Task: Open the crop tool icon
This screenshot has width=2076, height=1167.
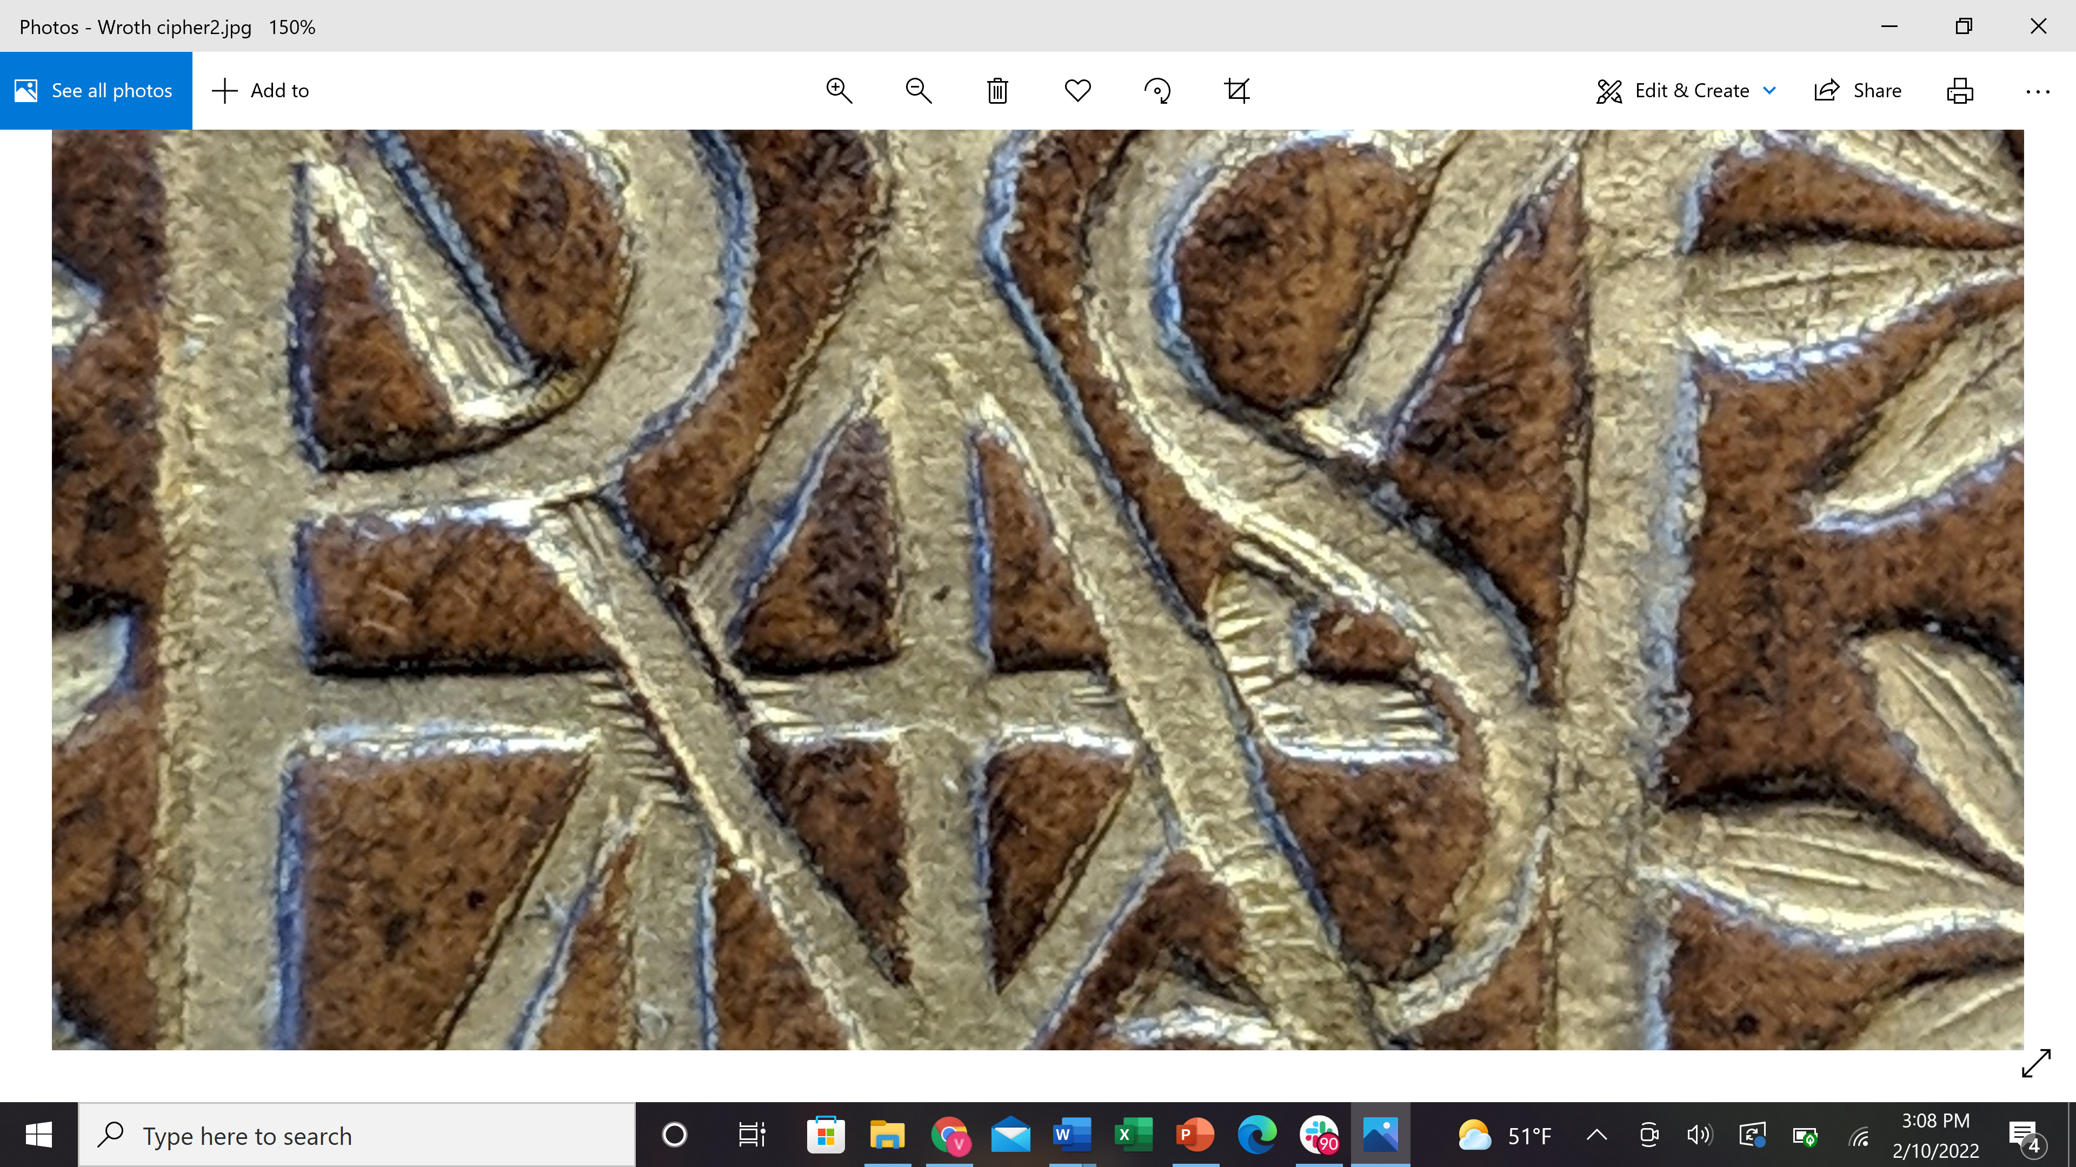Action: (1237, 90)
